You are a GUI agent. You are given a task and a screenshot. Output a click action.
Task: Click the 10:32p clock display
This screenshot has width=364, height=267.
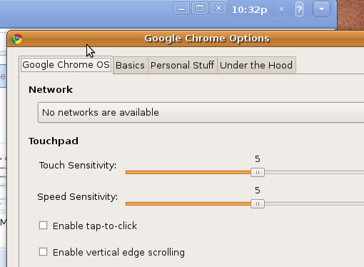pos(249,10)
